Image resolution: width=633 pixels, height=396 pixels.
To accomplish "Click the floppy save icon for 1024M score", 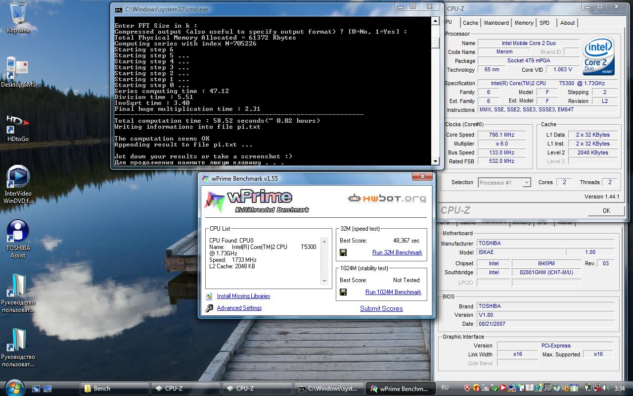I will [x=343, y=292].
